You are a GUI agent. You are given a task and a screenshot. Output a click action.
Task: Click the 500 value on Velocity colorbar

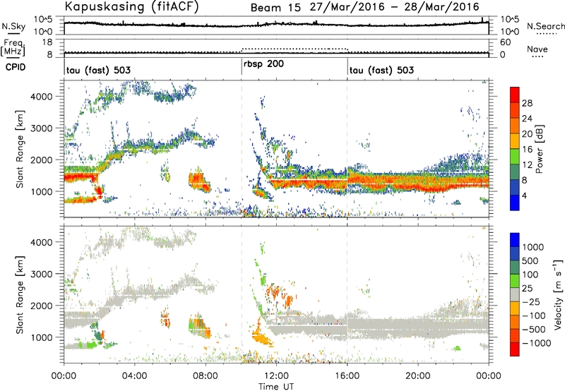(530, 260)
